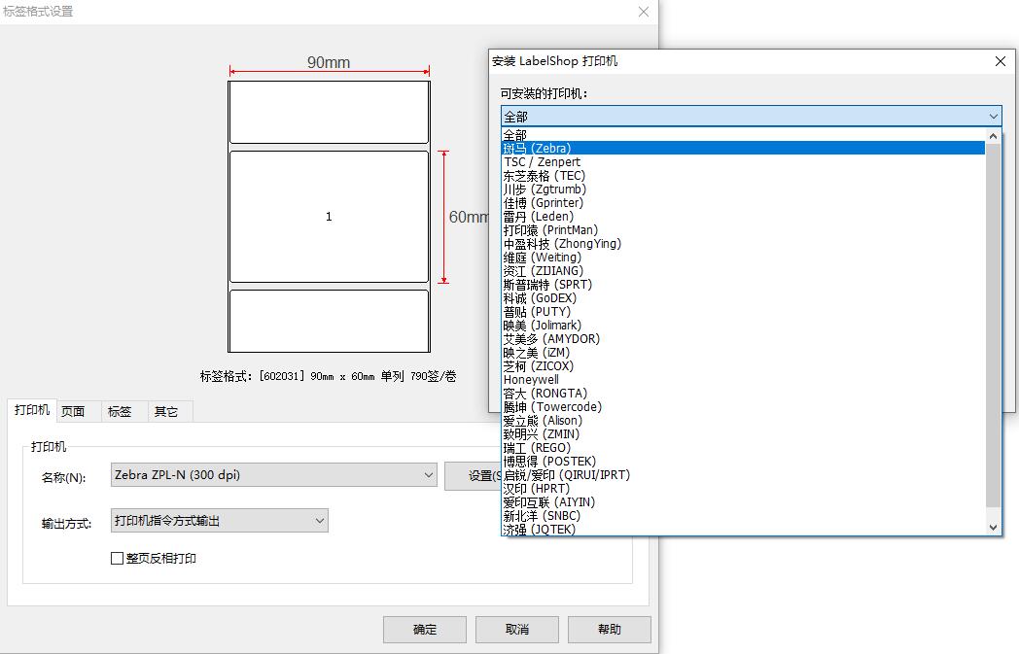
Task: Expand the printer name Zebra ZPL-N dropdown
Action: click(428, 475)
